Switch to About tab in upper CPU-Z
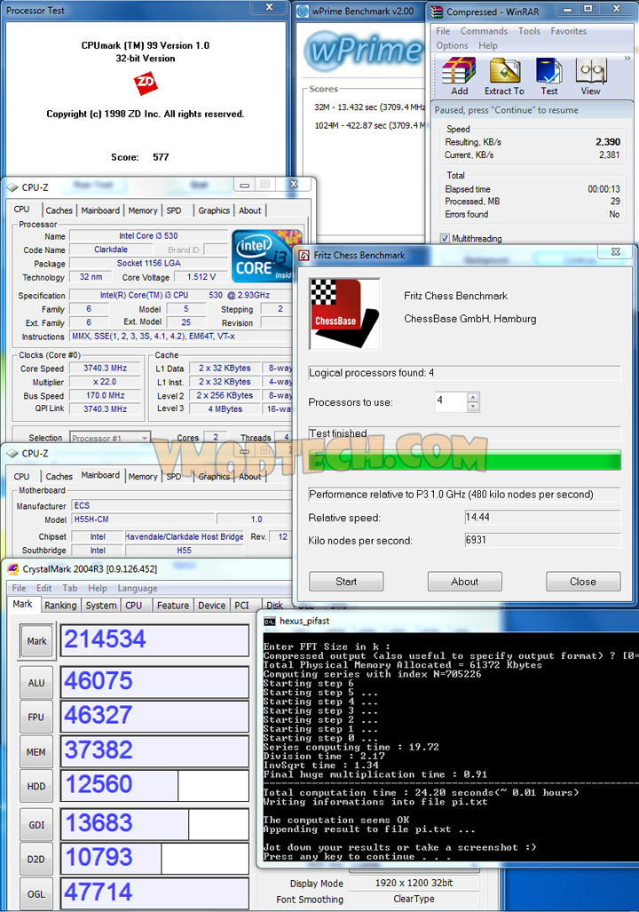 (x=250, y=210)
